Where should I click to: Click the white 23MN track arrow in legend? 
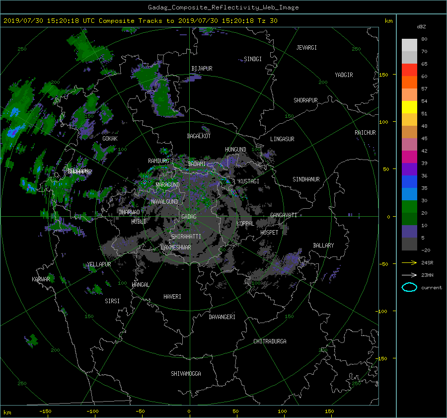click(x=409, y=275)
